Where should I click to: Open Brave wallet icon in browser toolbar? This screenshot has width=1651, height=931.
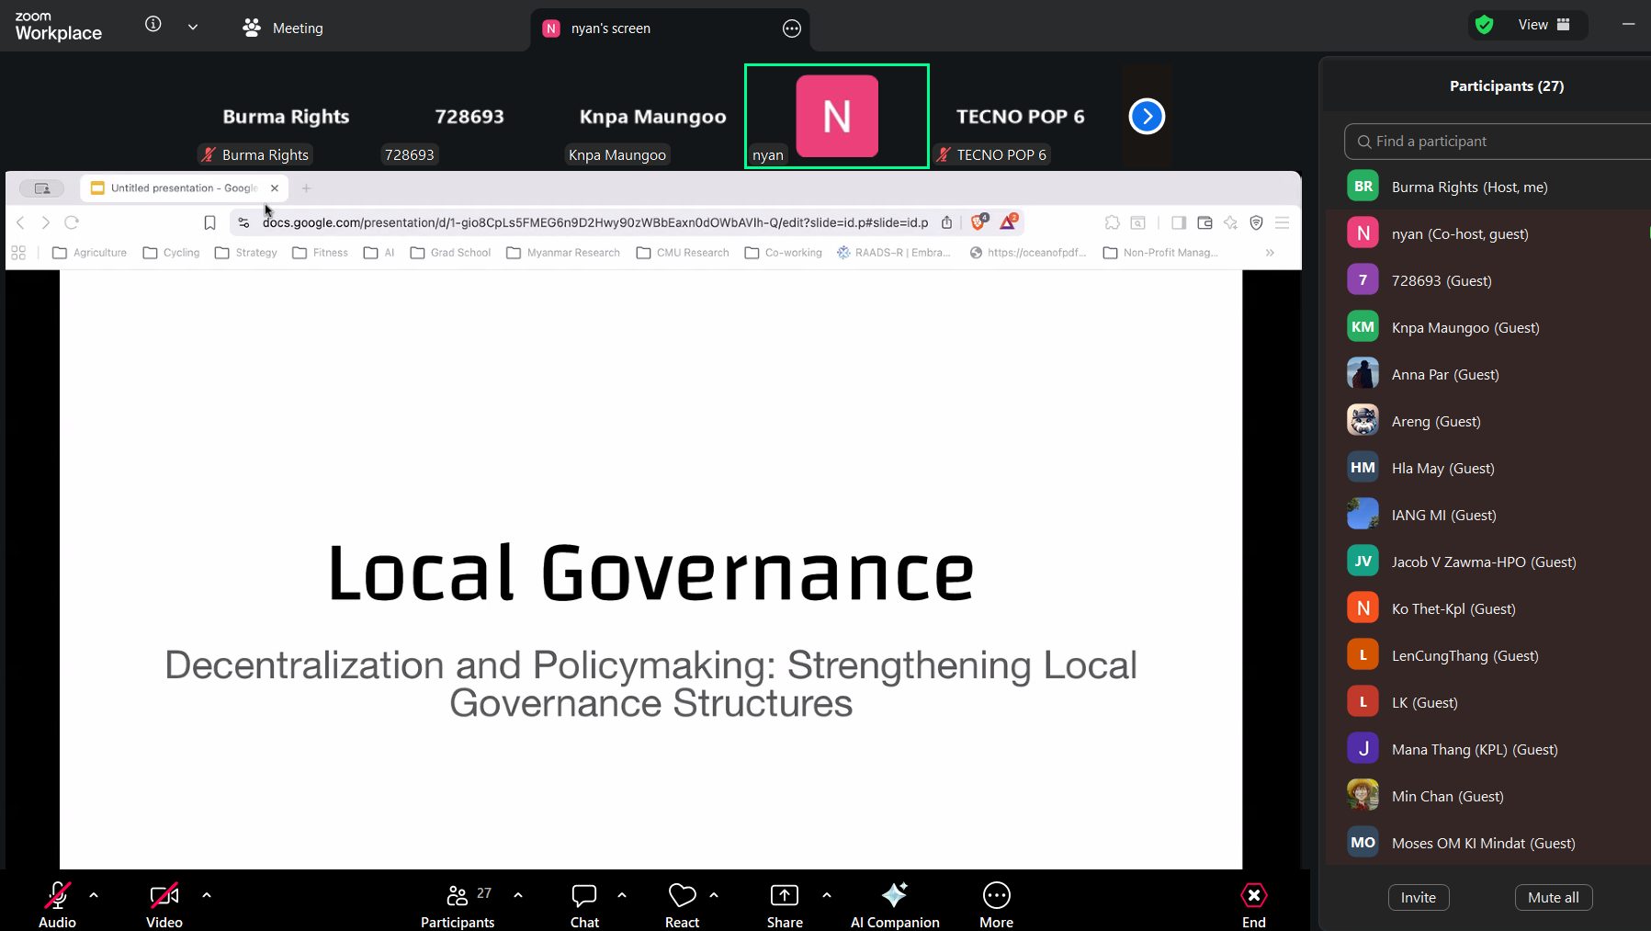pyautogui.click(x=1204, y=222)
